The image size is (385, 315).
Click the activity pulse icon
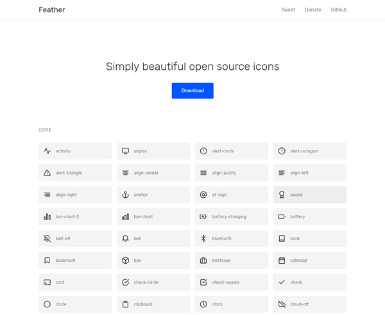click(x=47, y=151)
